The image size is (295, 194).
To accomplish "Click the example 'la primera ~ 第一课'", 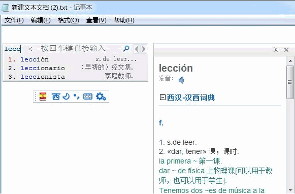I will pyautogui.click(x=190, y=161).
